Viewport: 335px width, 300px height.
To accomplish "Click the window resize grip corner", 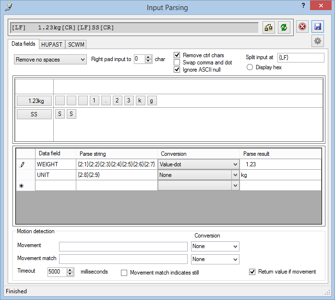I will [327, 293].
